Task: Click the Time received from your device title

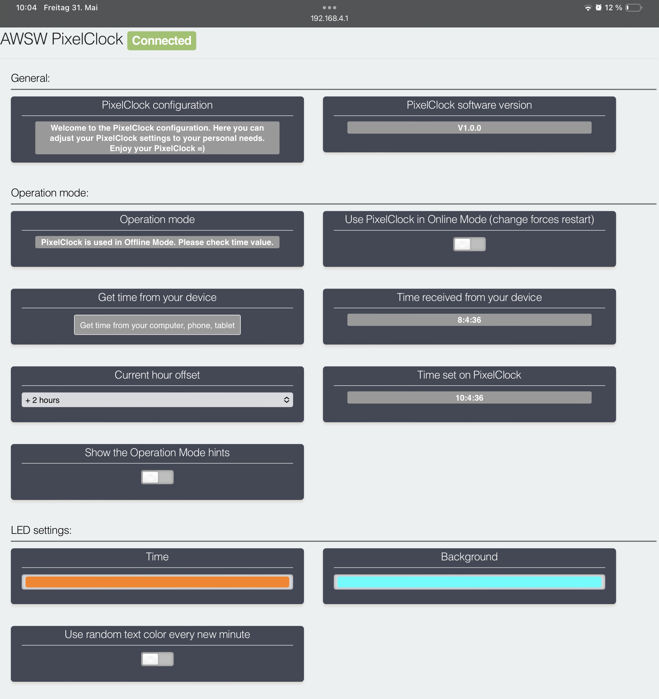Action: click(469, 297)
